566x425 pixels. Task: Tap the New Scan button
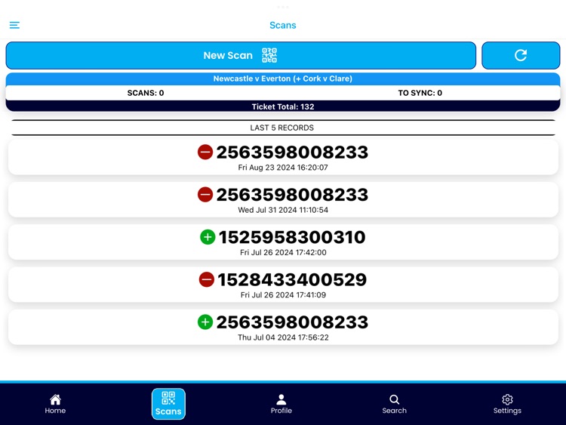coord(241,55)
